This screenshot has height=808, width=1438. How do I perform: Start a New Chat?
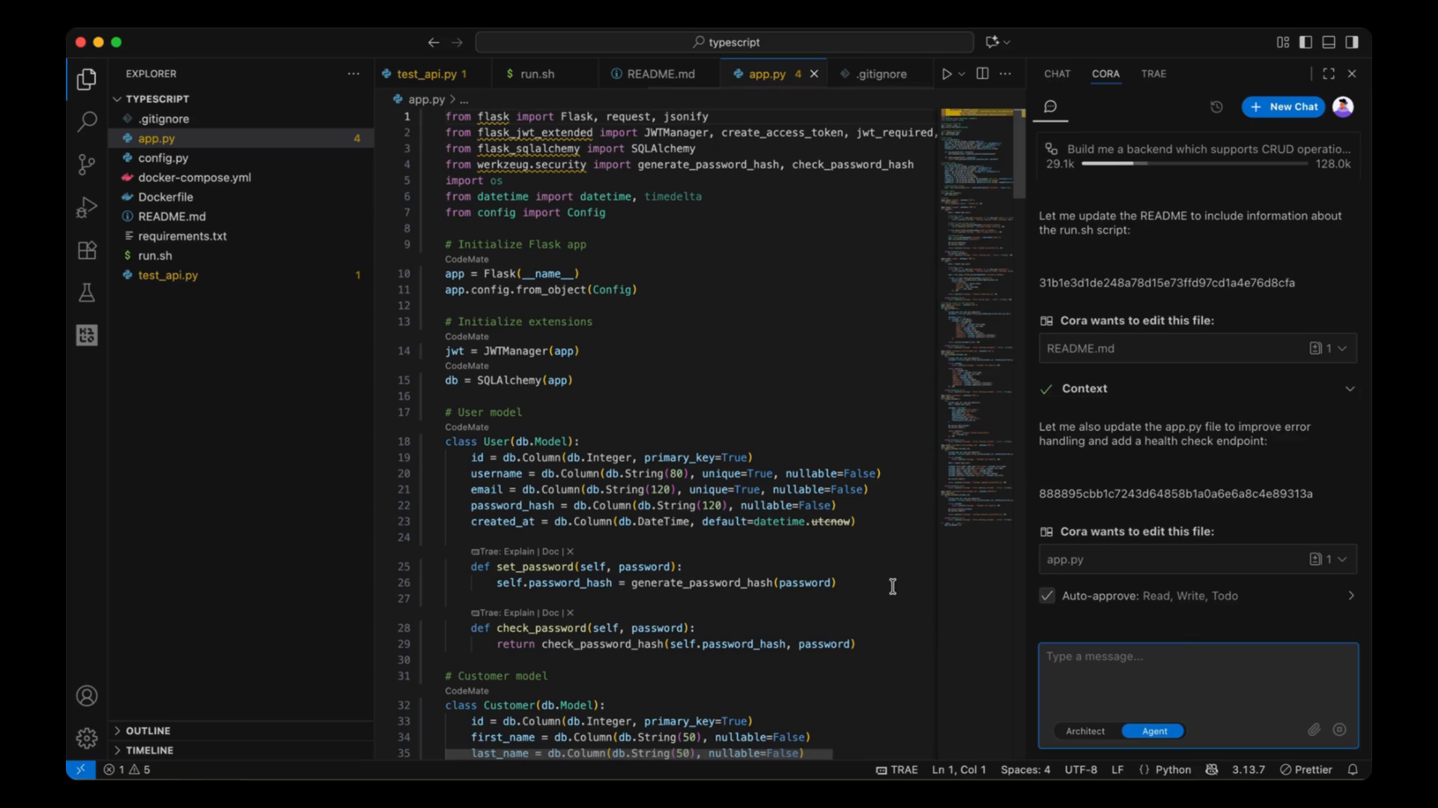click(x=1283, y=107)
